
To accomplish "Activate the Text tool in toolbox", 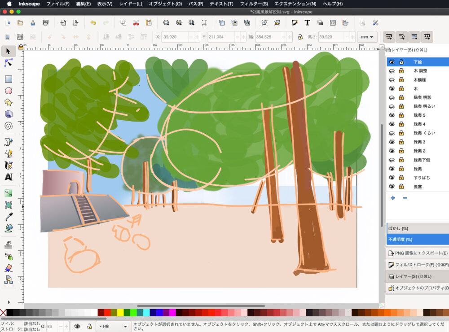I will click(8, 177).
